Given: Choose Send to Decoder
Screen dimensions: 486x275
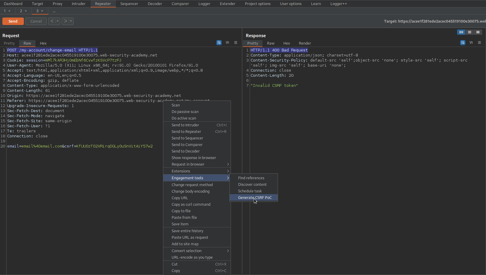Looking at the screenshot, I should [197, 151].
